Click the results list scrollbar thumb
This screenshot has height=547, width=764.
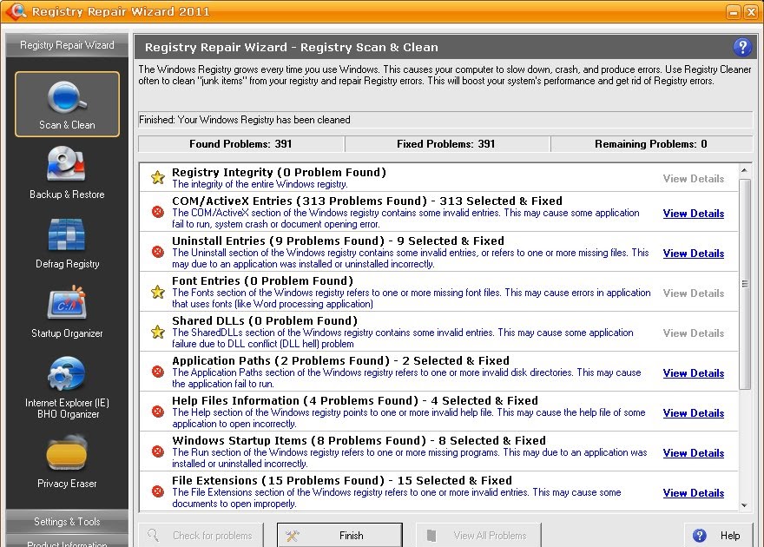tap(745, 284)
